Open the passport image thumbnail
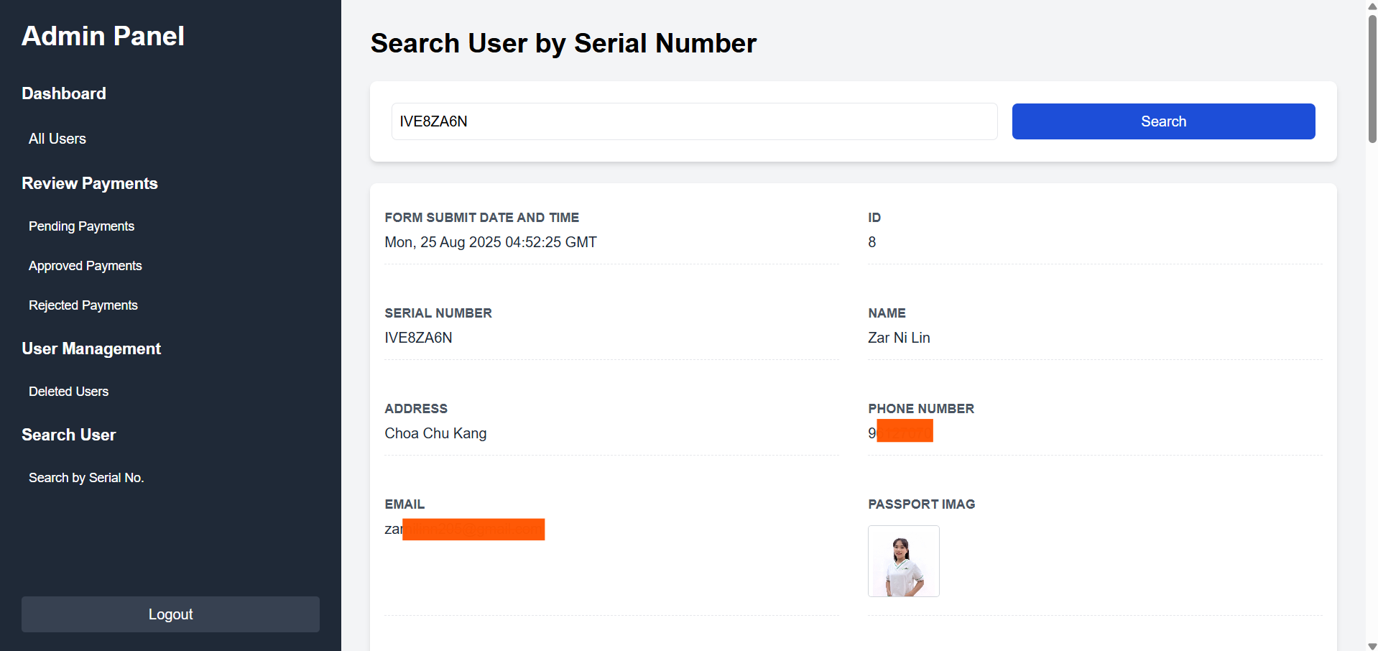The width and height of the screenshot is (1378, 651). click(903, 561)
